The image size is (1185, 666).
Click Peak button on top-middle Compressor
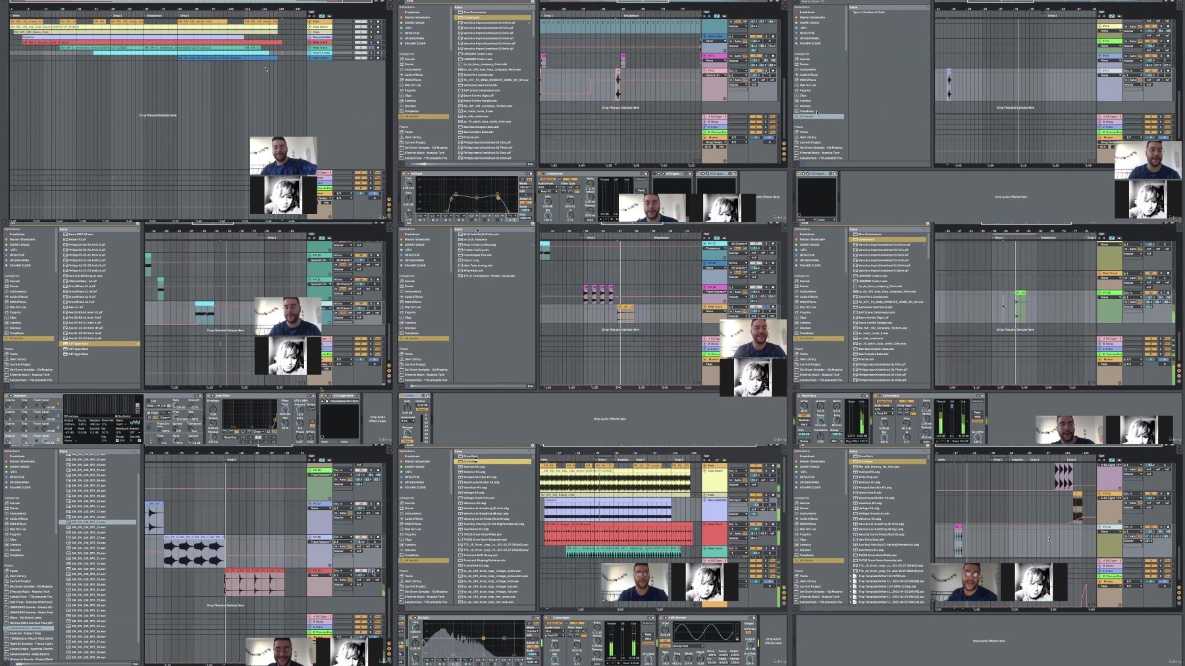pyautogui.click(x=641, y=190)
